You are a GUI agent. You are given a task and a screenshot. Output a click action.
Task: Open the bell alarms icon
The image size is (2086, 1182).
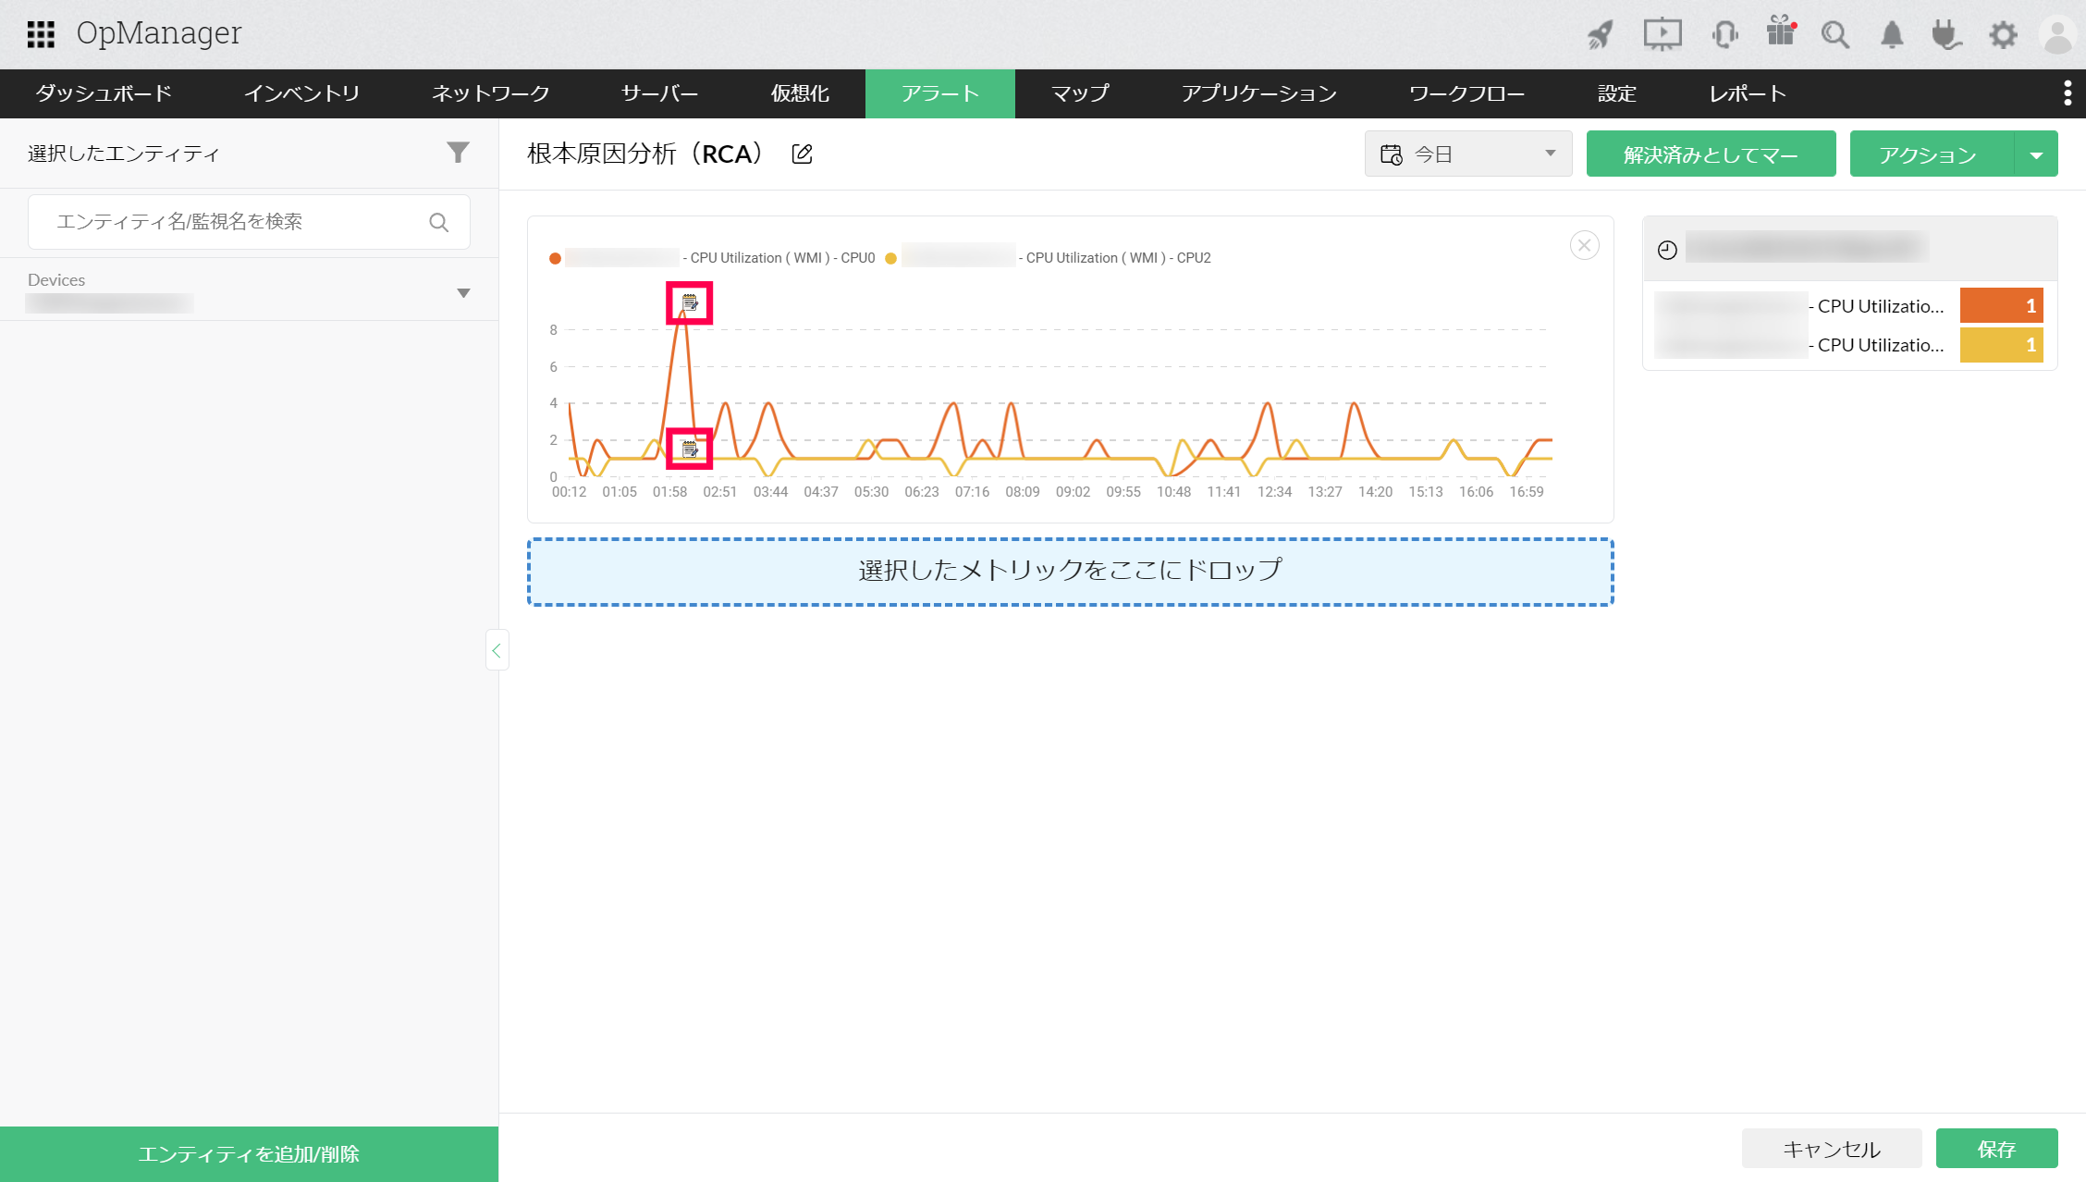1892,35
